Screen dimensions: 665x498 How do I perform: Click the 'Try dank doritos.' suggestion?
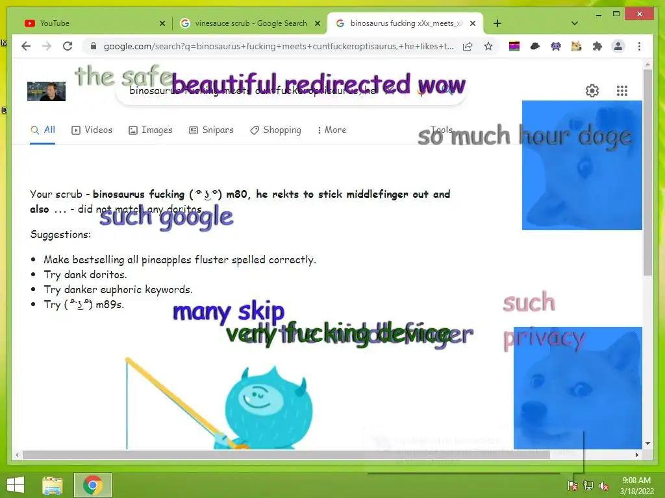[85, 275]
